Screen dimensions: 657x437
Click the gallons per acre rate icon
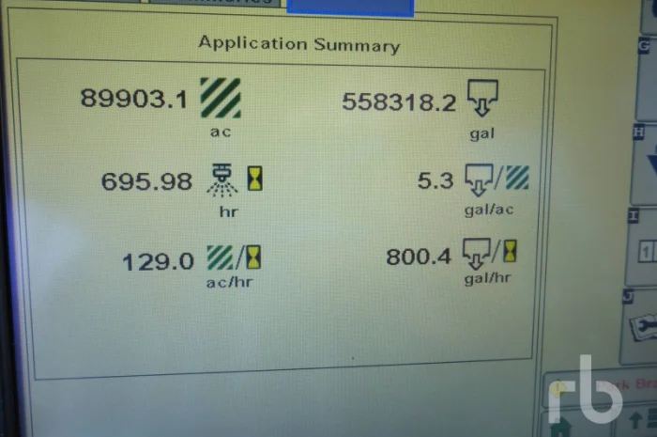(x=497, y=179)
